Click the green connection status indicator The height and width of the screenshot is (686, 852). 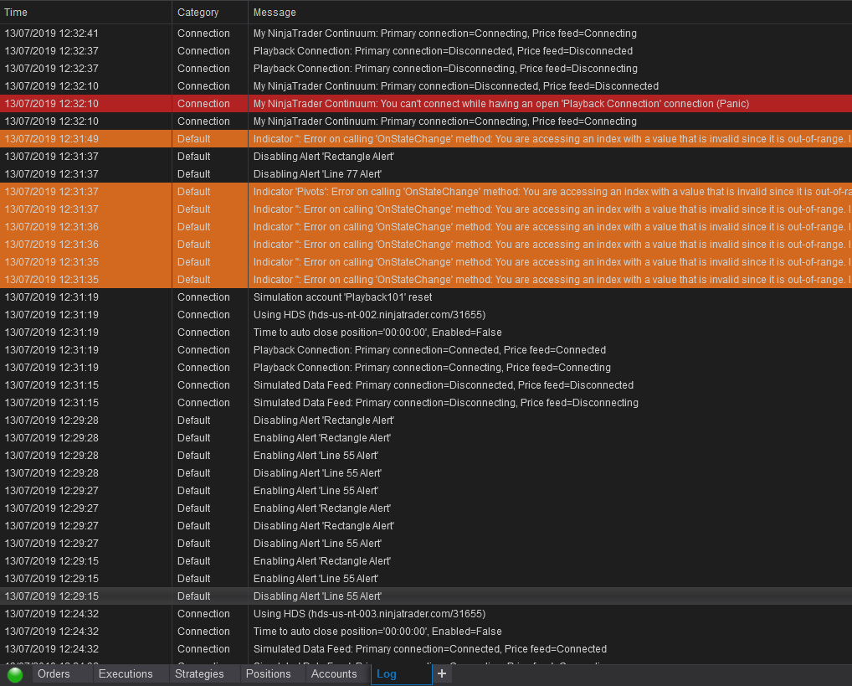[15, 674]
